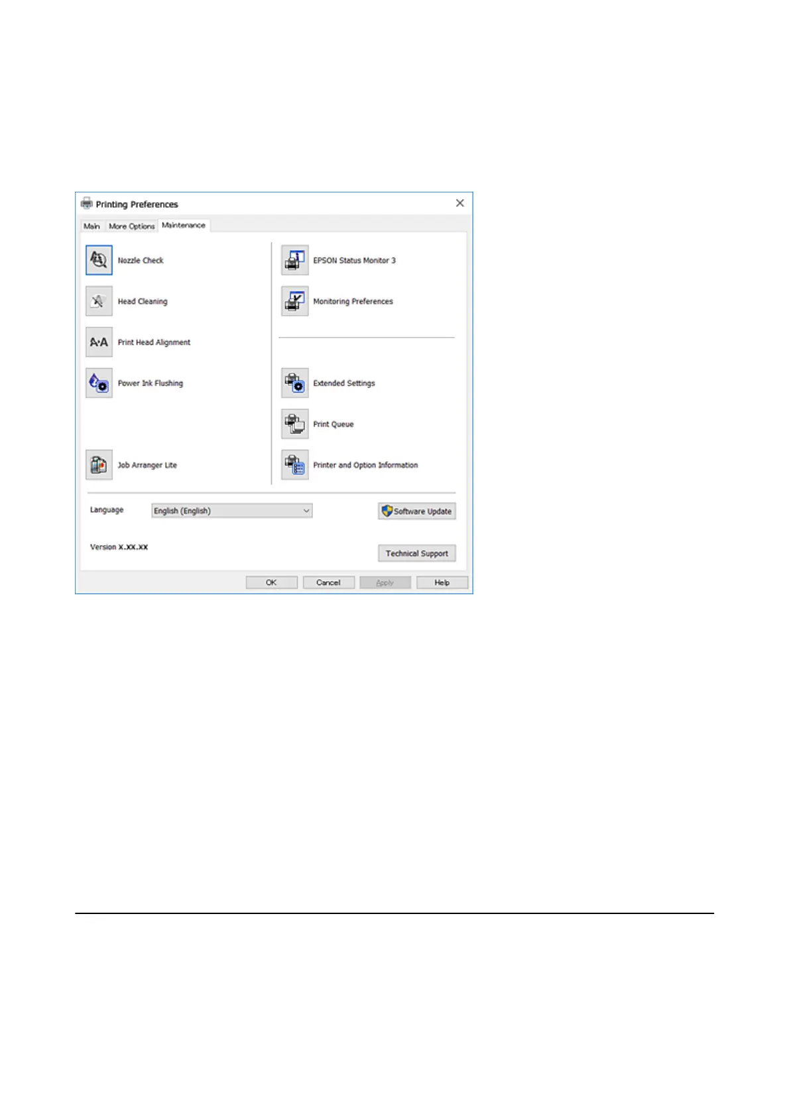Click the Nozzle Check label text

click(141, 261)
